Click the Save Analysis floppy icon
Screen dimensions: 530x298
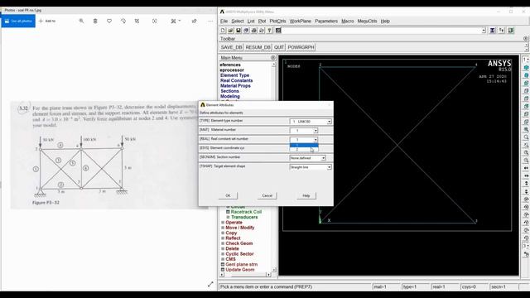(x=238, y=31)
